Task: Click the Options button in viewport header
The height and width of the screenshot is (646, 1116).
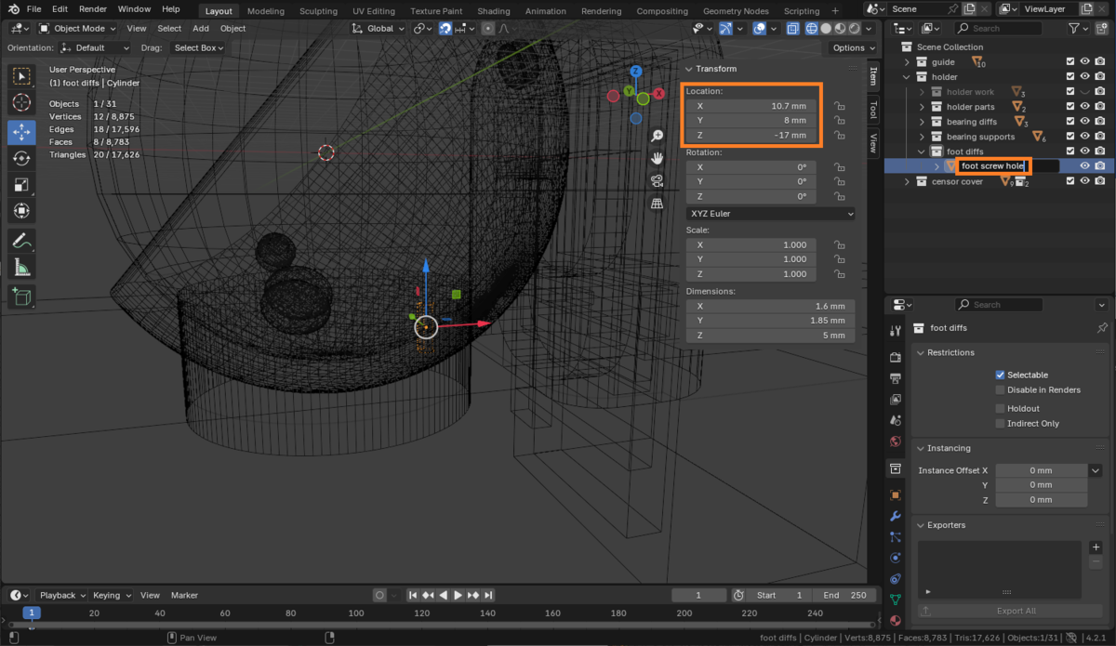Action: click(x=852, y=47)
